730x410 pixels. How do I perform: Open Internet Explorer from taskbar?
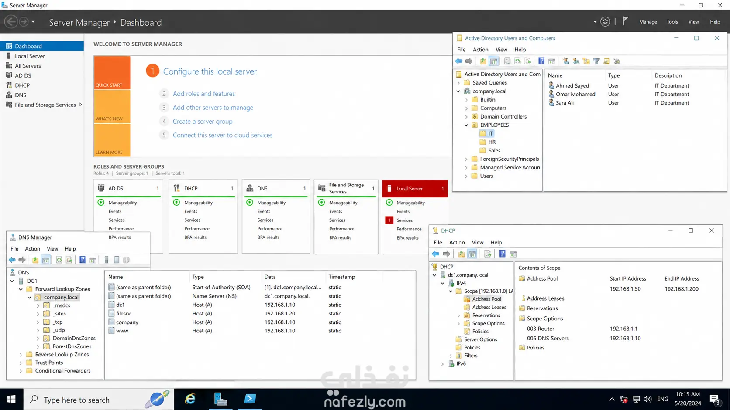coord(190,399)
